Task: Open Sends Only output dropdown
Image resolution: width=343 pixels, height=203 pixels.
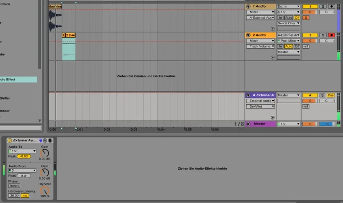Action: 288,23
